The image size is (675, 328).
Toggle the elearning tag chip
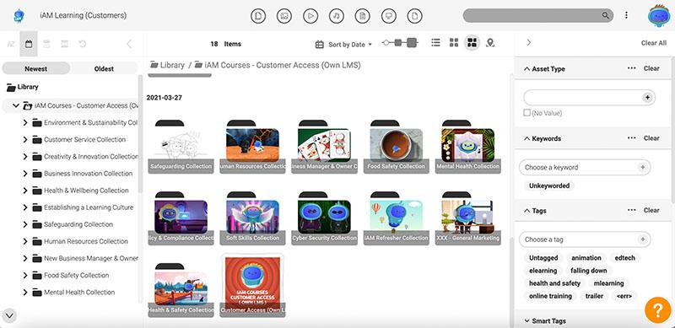click(x=543, y=271)
